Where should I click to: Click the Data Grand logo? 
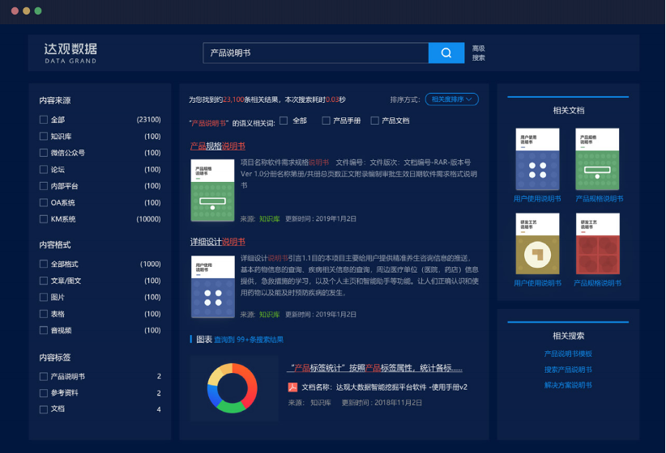coord(70,53)
